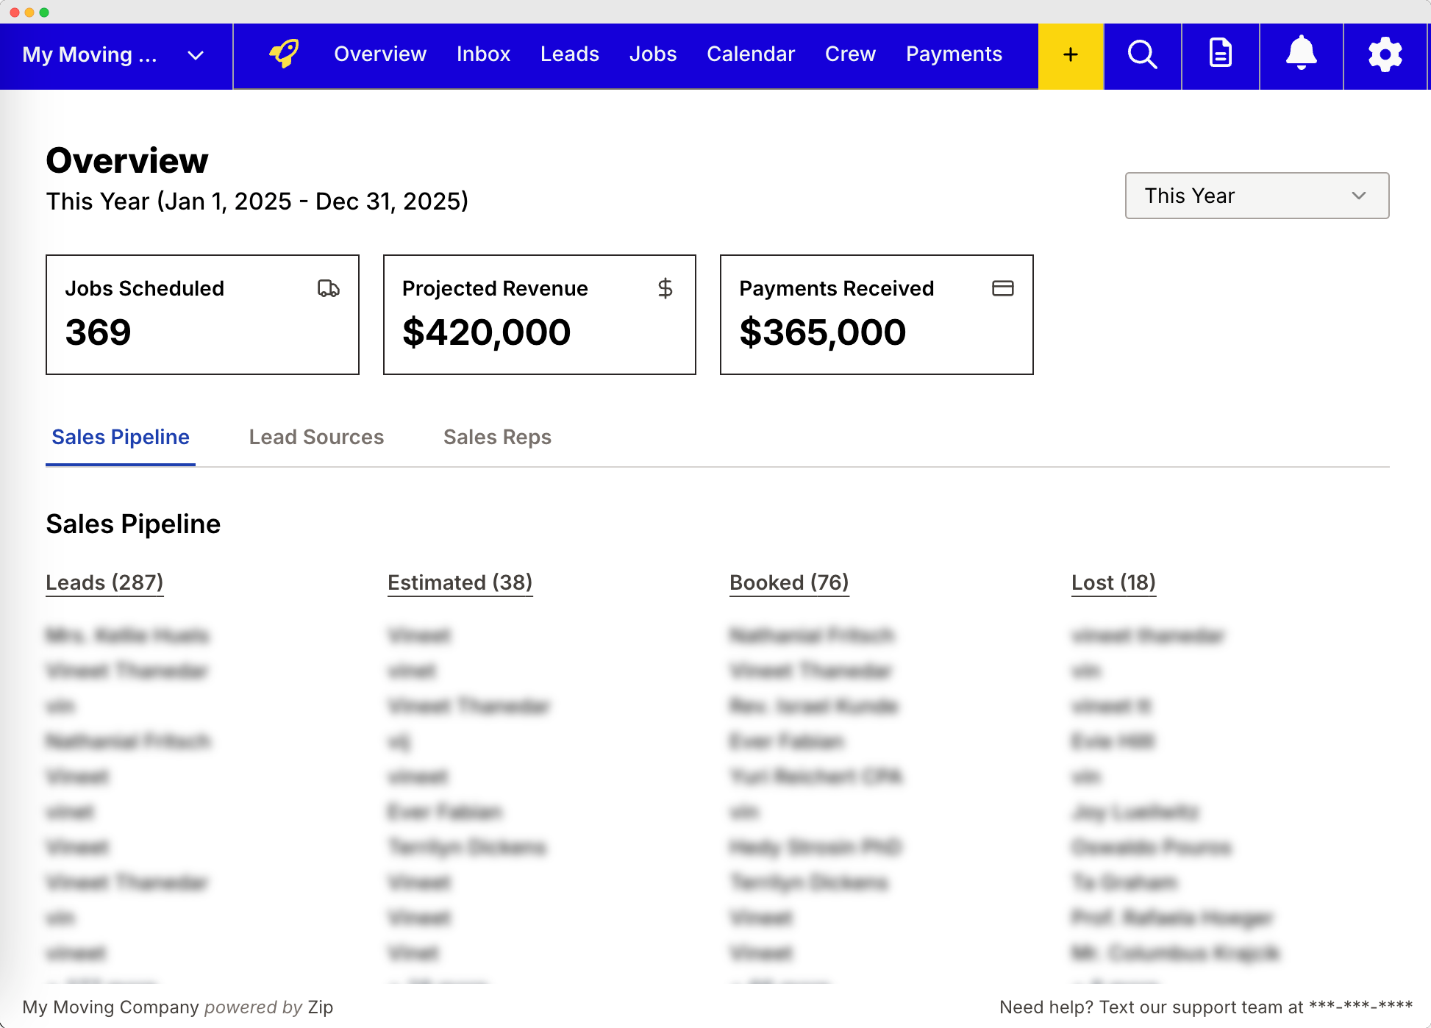
Task: Click the rocket logo in the navigation bar
Action: (284, 54)
